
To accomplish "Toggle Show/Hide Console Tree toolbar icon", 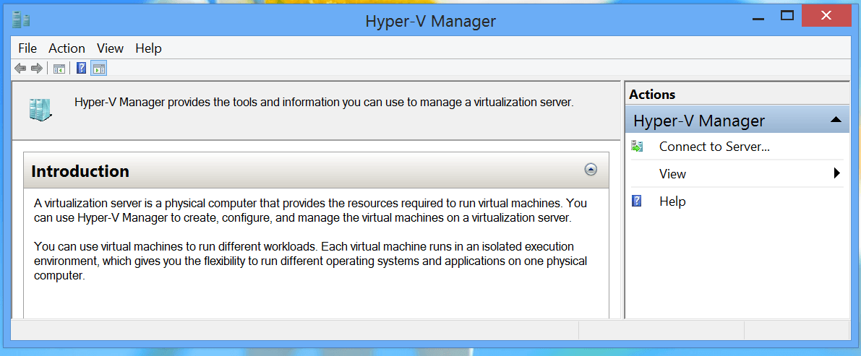I will click(59, 69).
